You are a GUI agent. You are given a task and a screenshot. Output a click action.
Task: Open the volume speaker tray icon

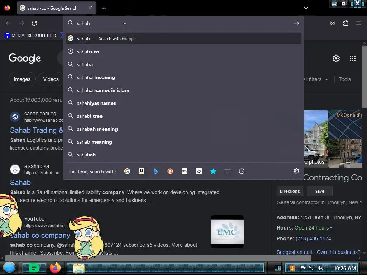tap(320, 268)
